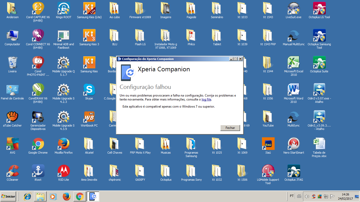Screen dimensions: 360x202
Task: Select the Kingo ROOT shortcut
Action: click(64, 8)
